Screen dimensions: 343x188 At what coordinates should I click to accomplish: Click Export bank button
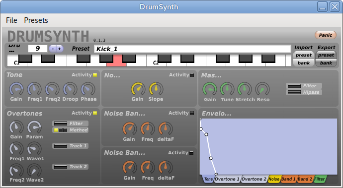click(x=326, y=63)
